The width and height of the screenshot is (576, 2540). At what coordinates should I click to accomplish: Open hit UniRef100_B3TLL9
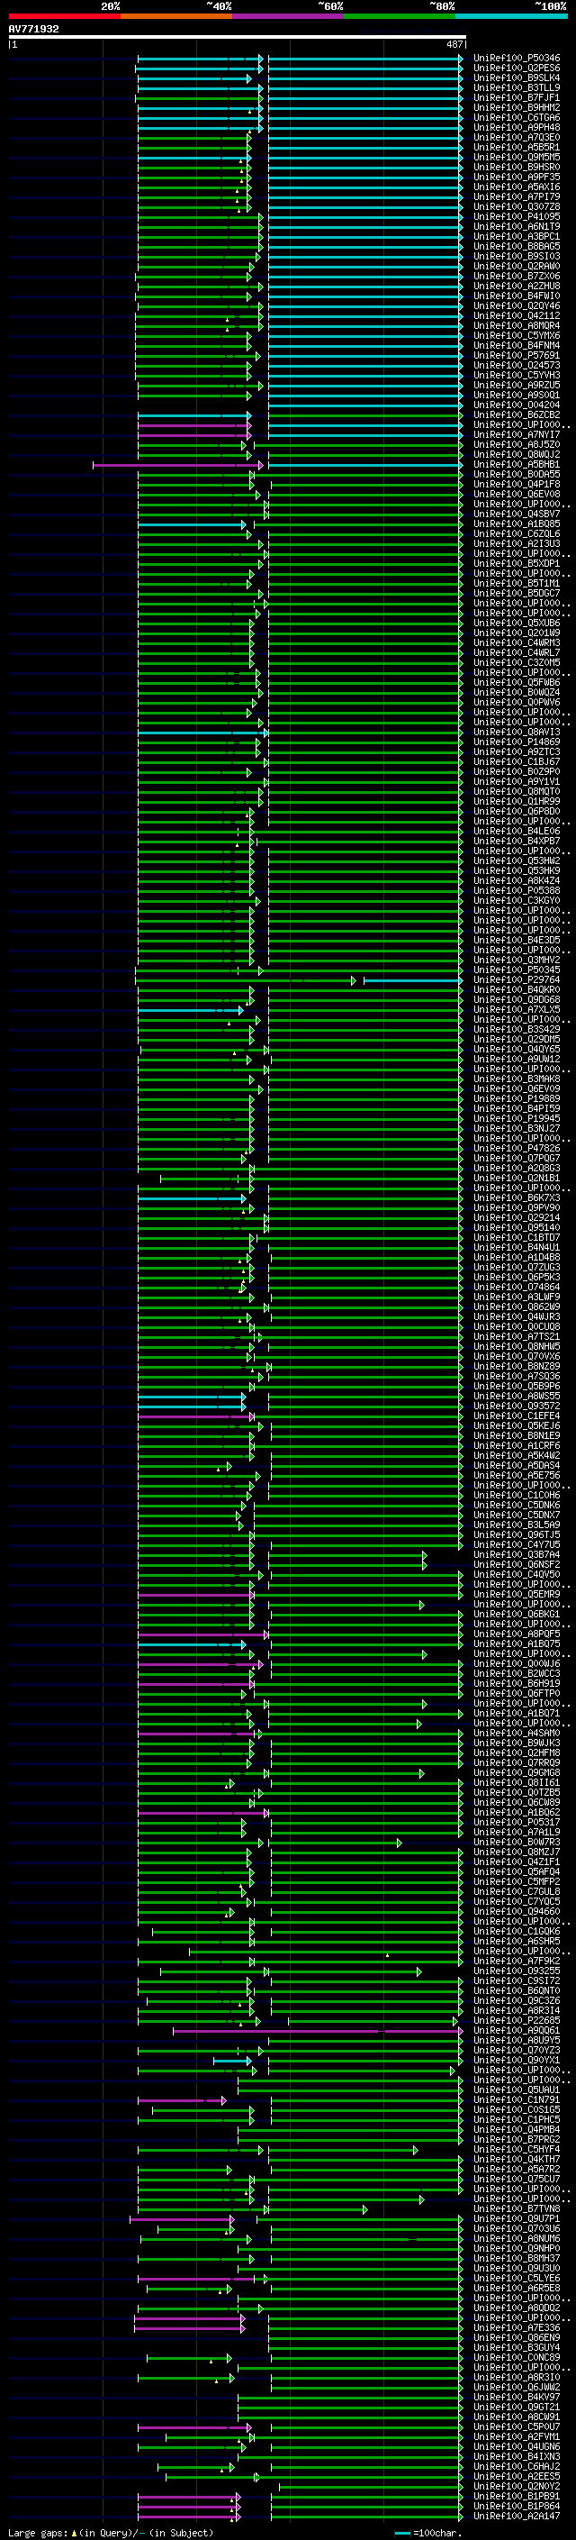coord(517,87)
